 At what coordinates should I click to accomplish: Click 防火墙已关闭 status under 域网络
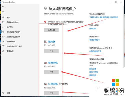point(50,45)
